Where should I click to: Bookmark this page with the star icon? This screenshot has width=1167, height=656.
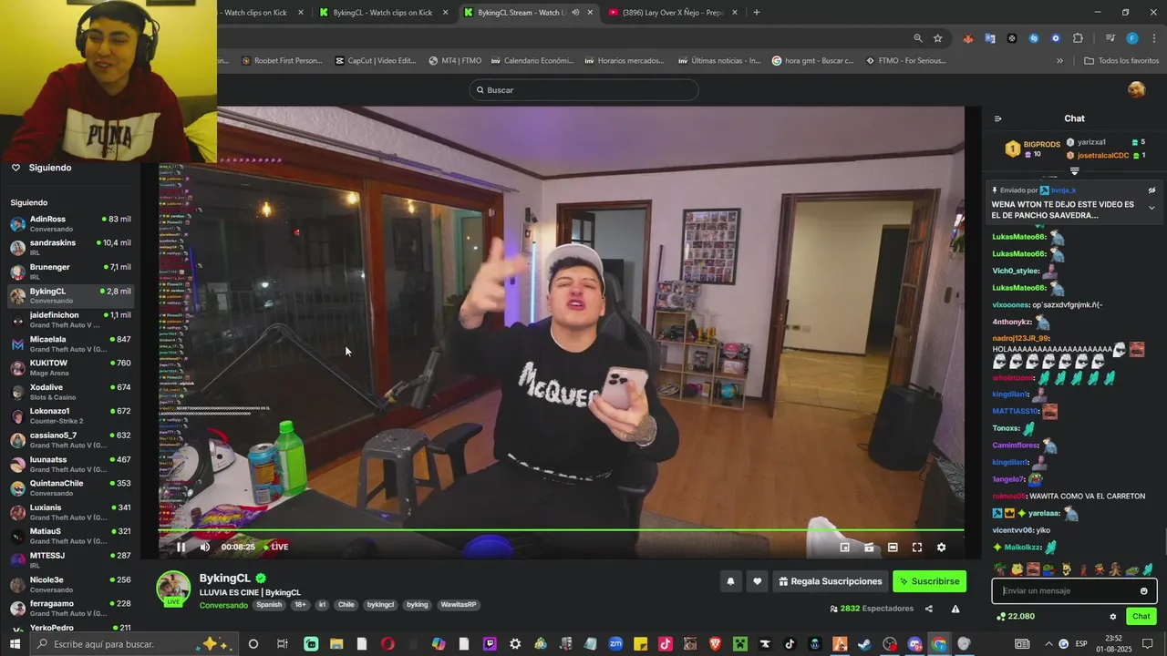click(x=937, y=38)
